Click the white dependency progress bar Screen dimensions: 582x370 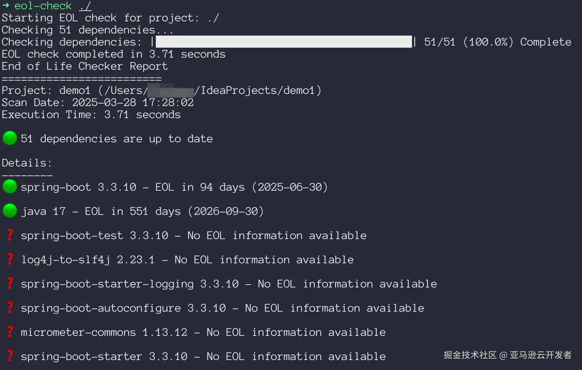pos(284,42)
